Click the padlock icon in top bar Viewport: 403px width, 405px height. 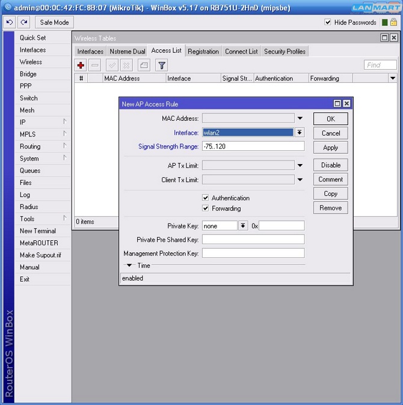click(394, 22)
